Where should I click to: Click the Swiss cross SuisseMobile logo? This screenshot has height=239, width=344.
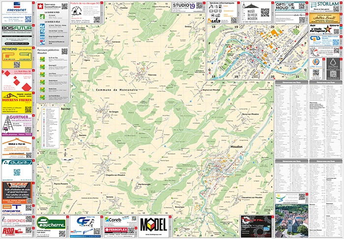[40, 6]
